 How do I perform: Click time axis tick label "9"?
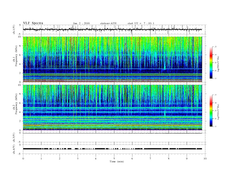pos(187,159)
